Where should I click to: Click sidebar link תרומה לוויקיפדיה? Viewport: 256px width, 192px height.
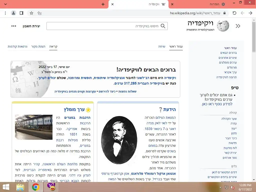226,77
